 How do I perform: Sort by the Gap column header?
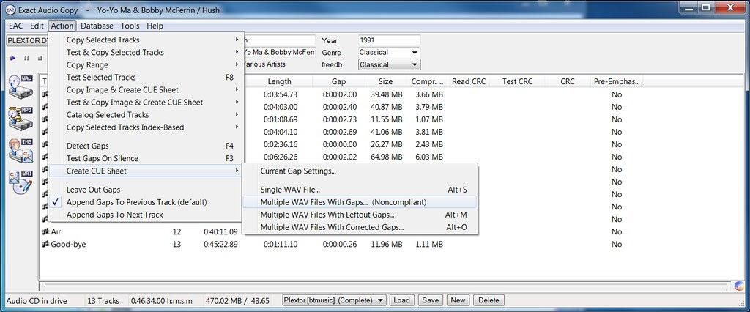click(x=338, y=82)
